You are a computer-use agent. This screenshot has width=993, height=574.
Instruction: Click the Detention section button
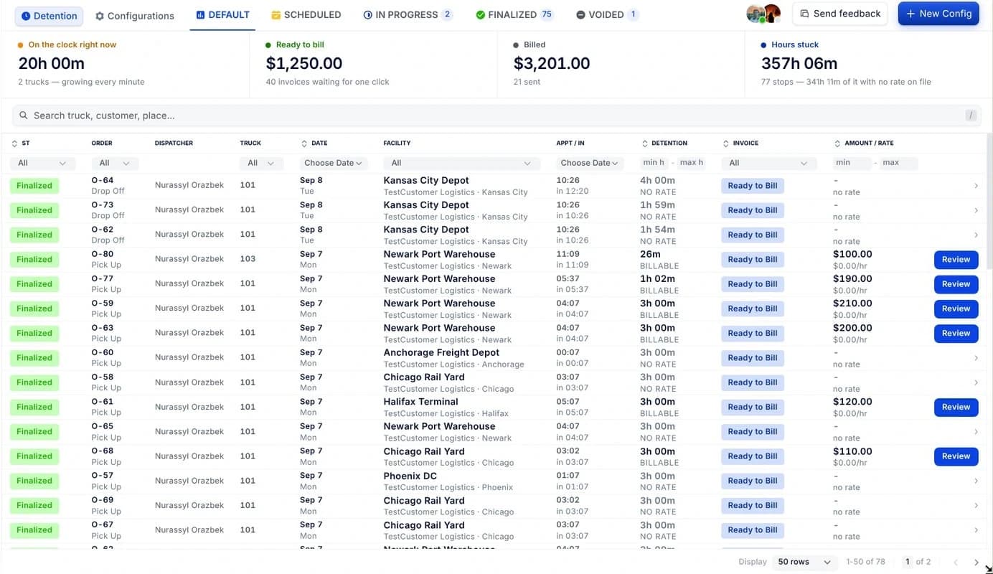pyautogui.click(x=49, y=16)
